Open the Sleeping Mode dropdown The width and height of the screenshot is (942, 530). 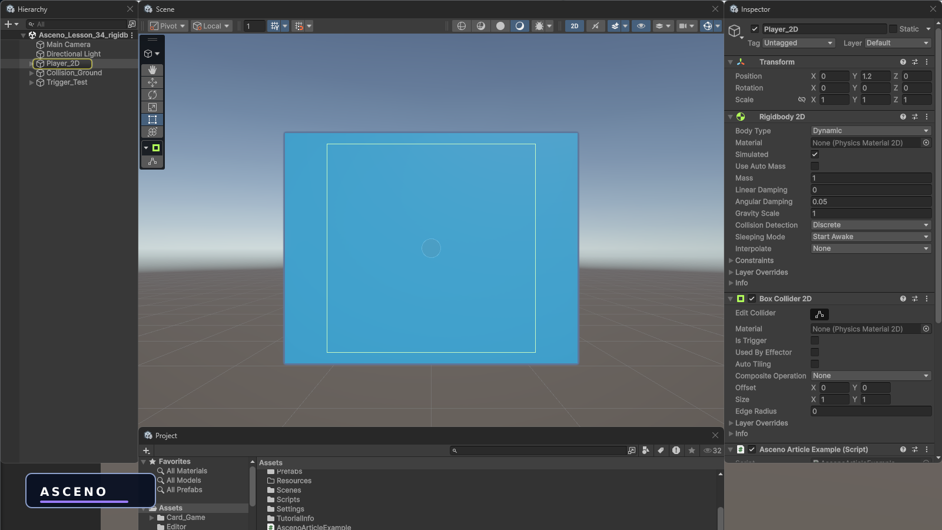click(871, 237)
